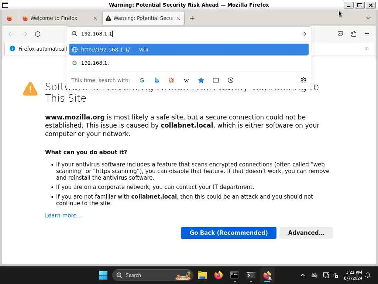
Task: Visit http://192.168.1.1/ suggestion
Action: (189, 50)
